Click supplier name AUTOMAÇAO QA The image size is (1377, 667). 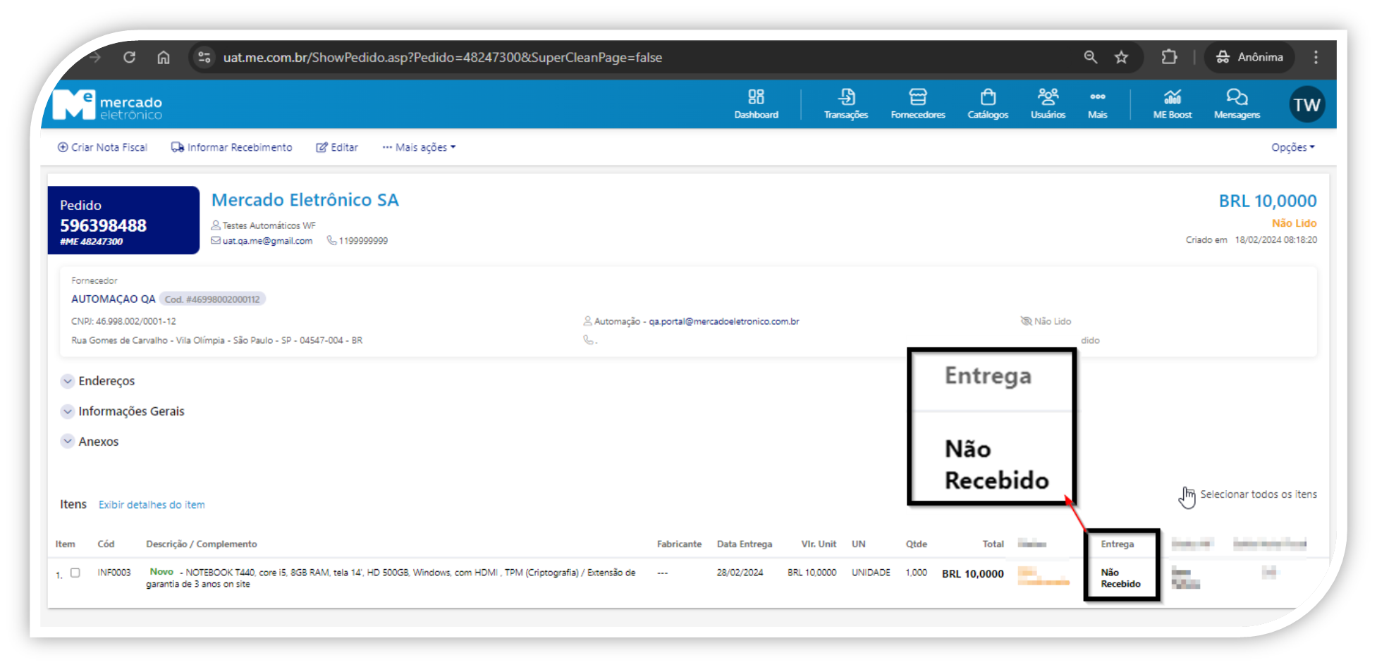pos(113,299)
